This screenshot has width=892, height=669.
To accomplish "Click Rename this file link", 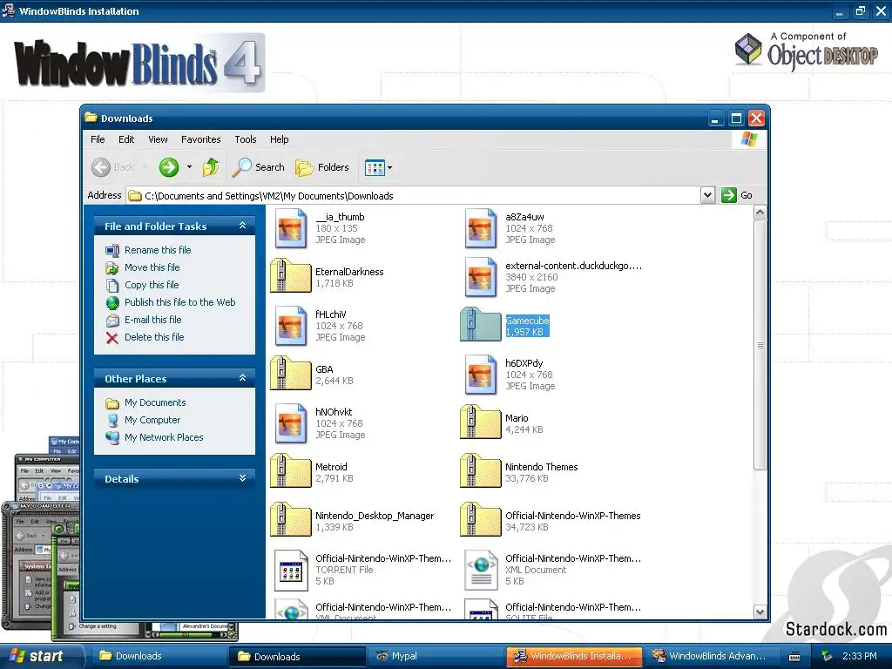I will point(158,250).
